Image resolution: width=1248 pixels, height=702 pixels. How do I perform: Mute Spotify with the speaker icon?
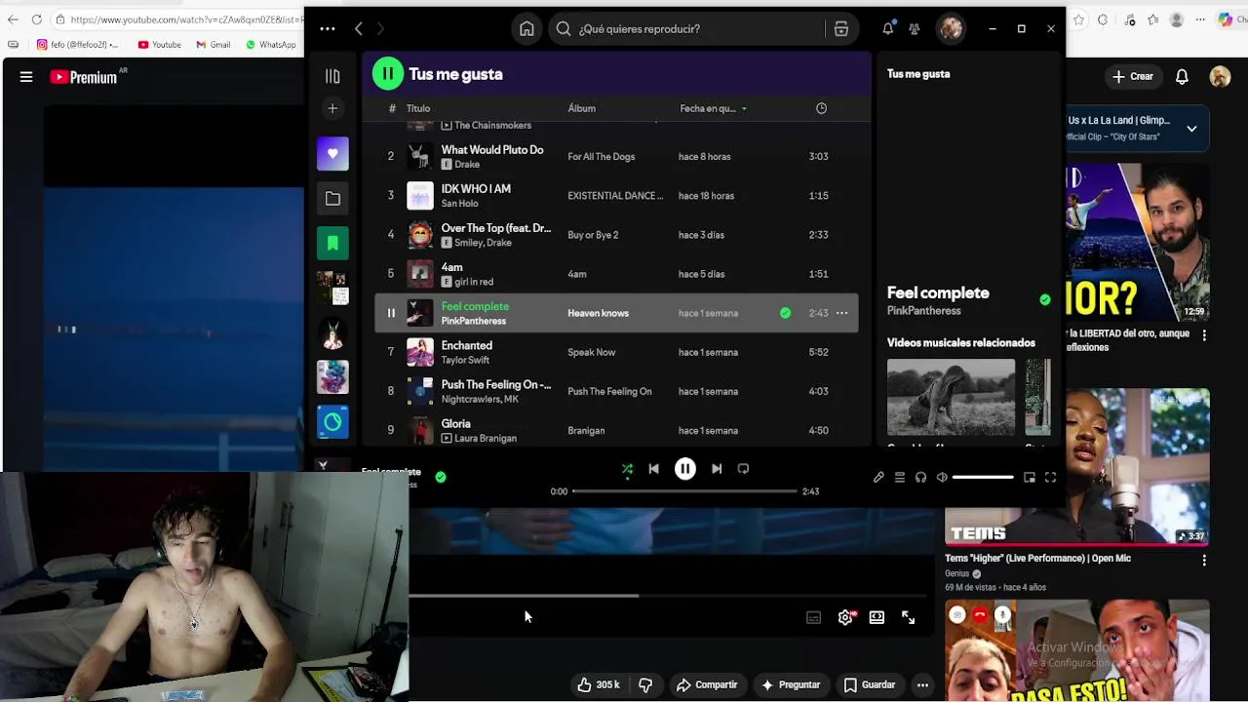tap(942, 478)
